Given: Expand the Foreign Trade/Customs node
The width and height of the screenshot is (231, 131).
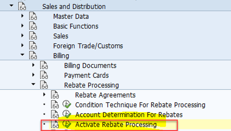Looking at the screenshot, I should (22, 45).
